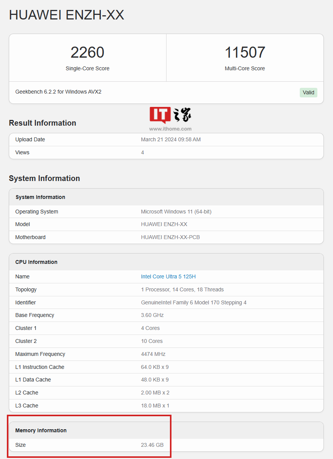Click the Upload Date label

coord(30,139)
